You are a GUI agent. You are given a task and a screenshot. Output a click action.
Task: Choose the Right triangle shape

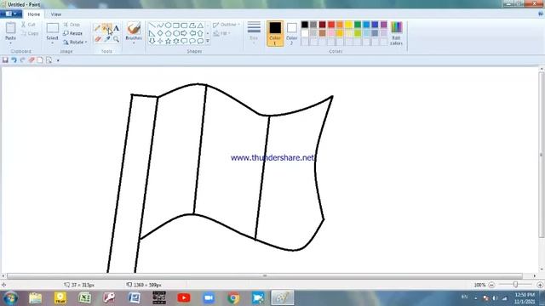[x=152, y=33]
